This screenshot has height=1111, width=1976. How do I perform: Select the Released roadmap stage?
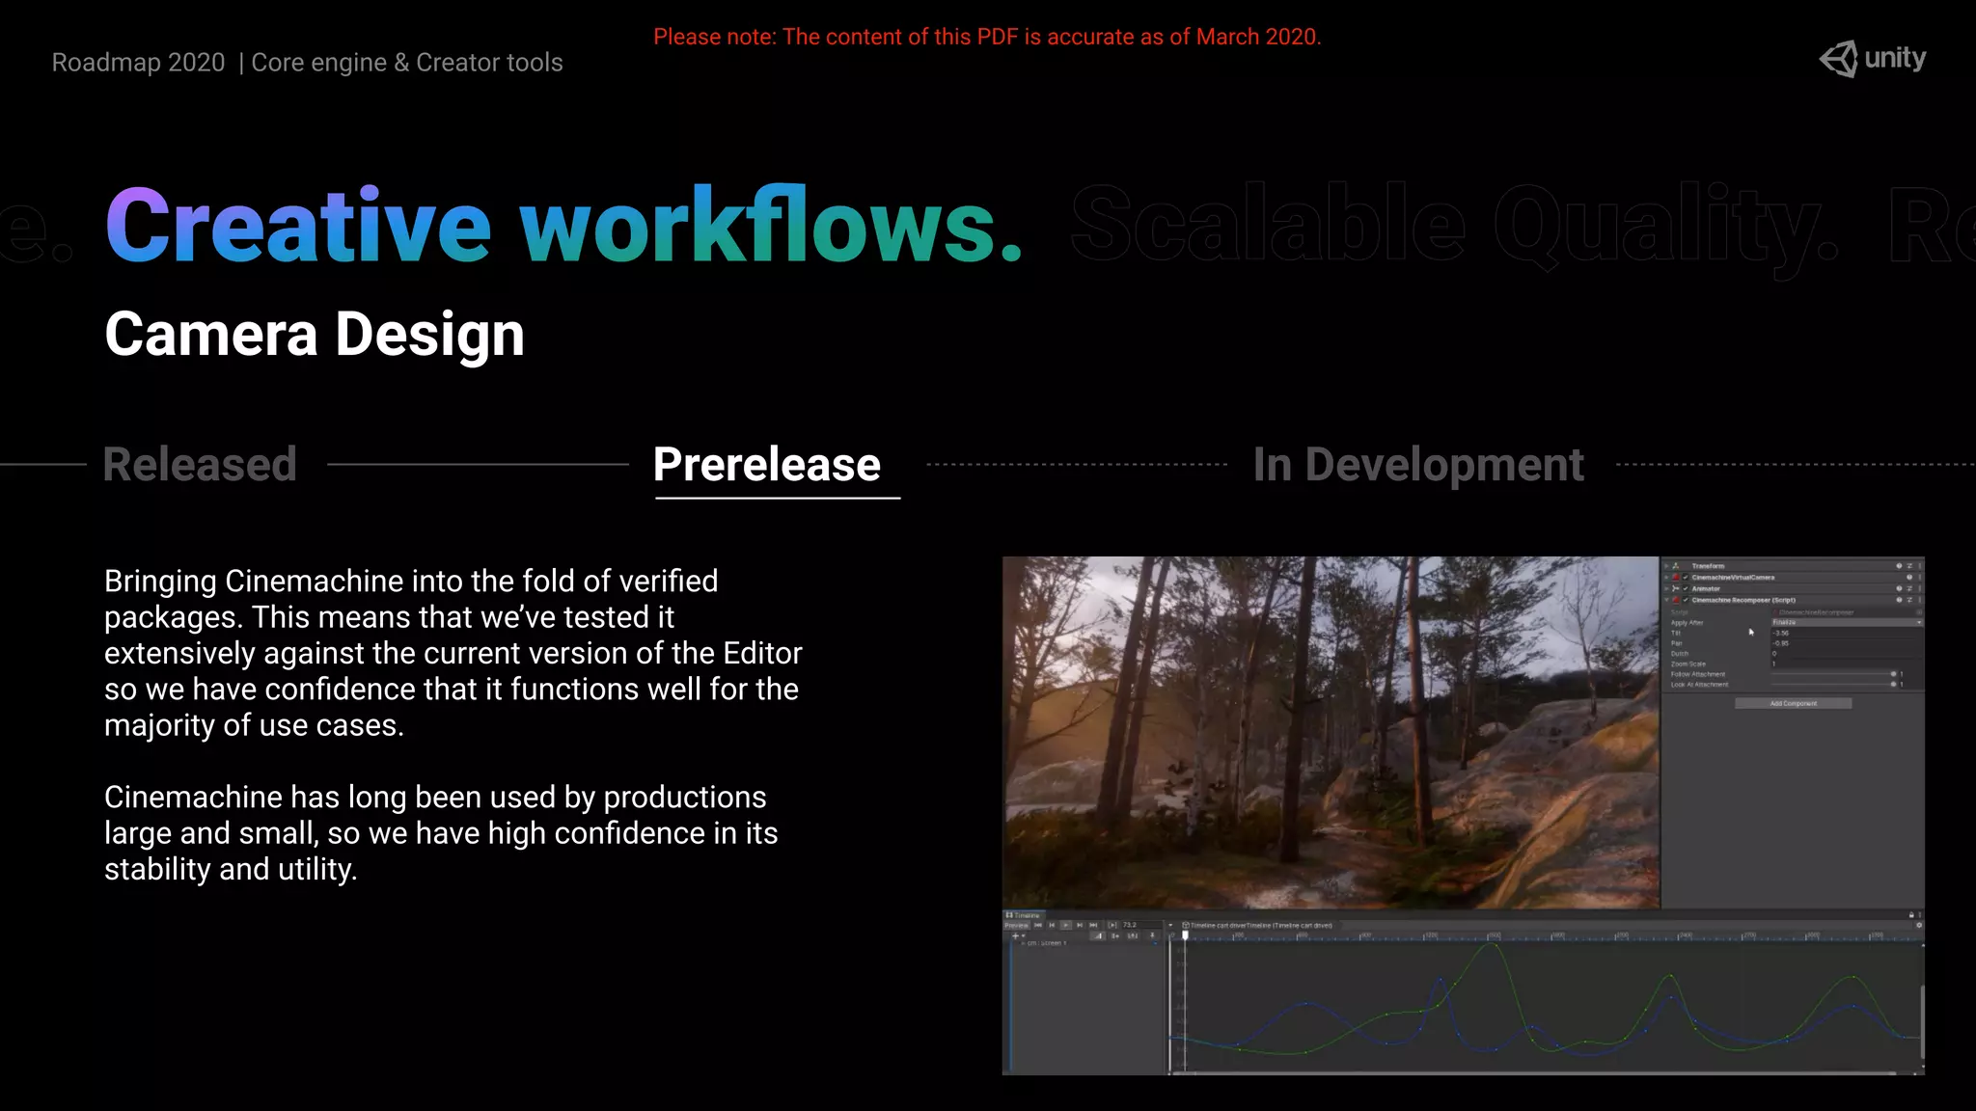pyautogui.click(x=200, y=464)
